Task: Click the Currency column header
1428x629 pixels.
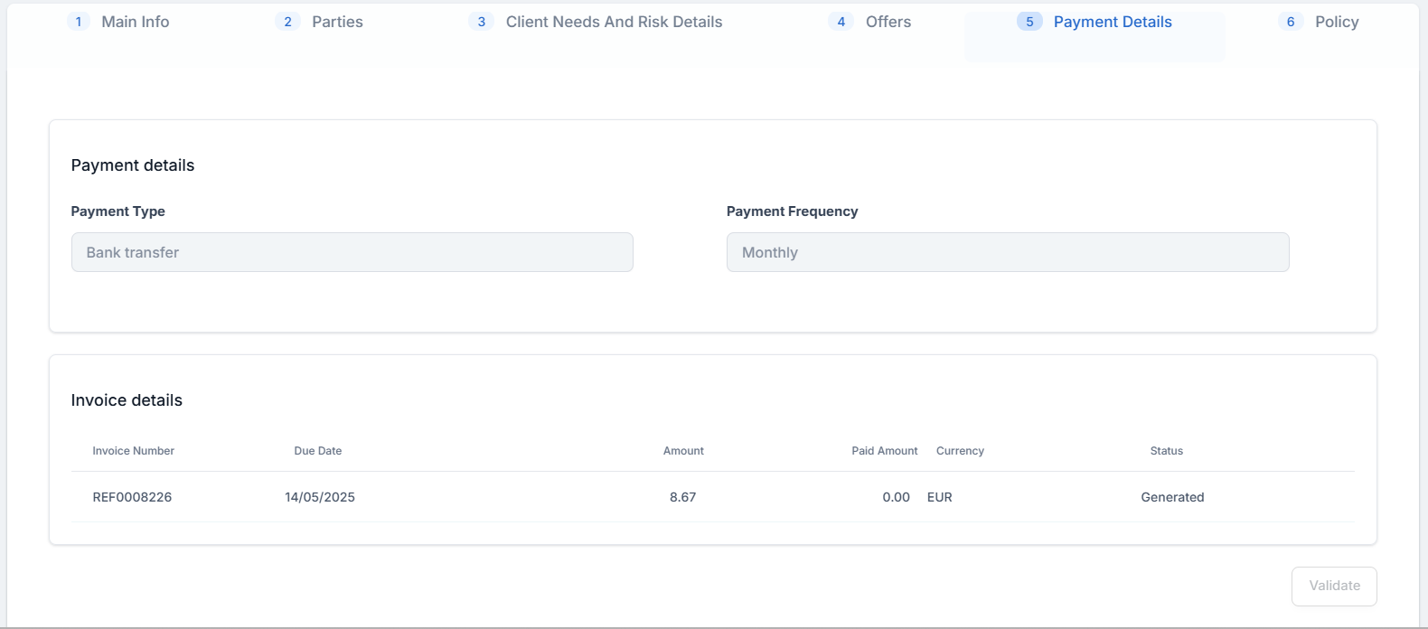Action: click(x=960, y=451)
